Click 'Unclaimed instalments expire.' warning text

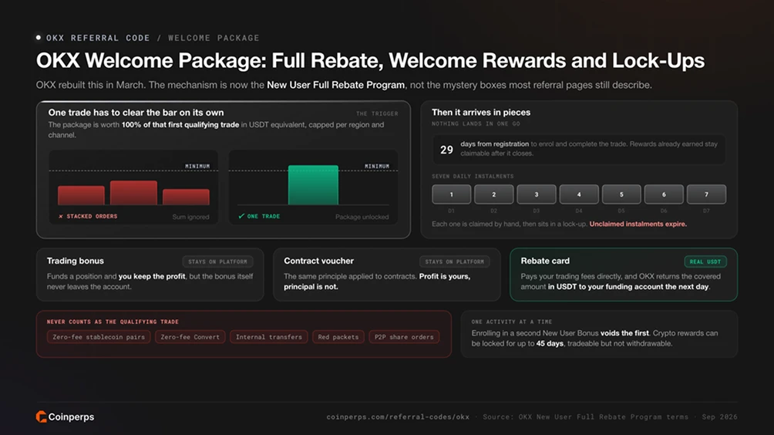pos(638,224)
